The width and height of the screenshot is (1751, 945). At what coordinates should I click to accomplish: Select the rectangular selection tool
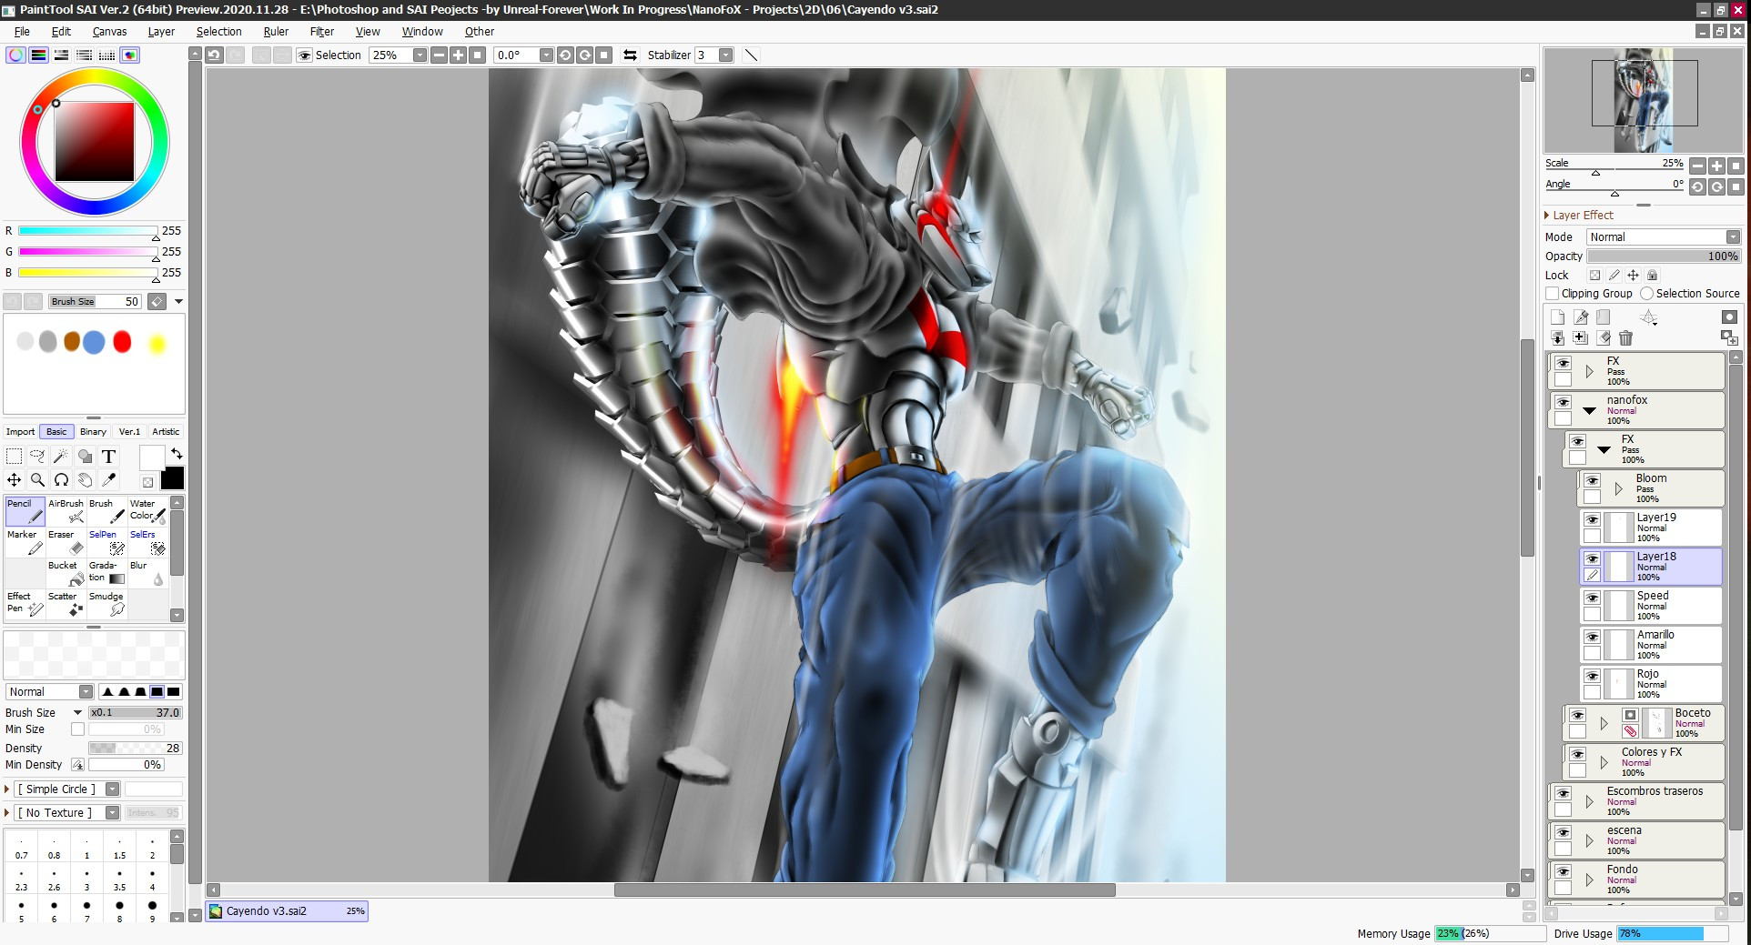(x=15, y=456)
